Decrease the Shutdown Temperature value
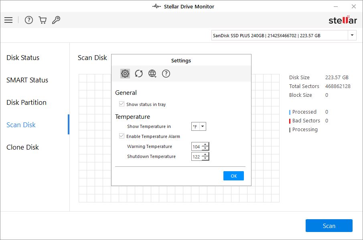 [x=205, y=158]
